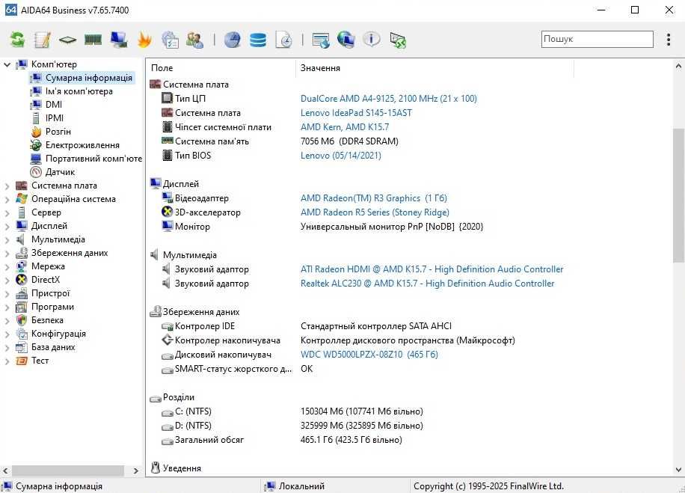Click the down arrow of vertical scrollbar
The width and height of the screenshot is (685, 493).
(x=678, y=471)
